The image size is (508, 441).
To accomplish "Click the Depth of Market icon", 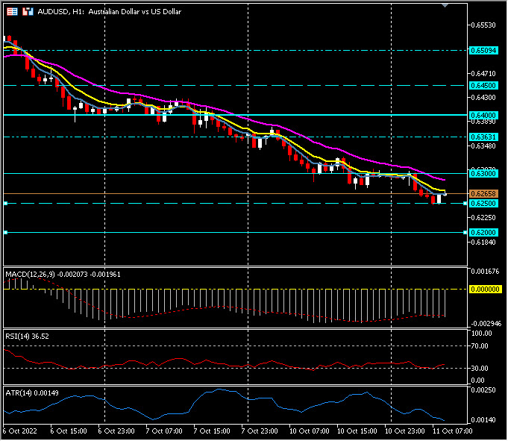I will [x=28, y=12].
